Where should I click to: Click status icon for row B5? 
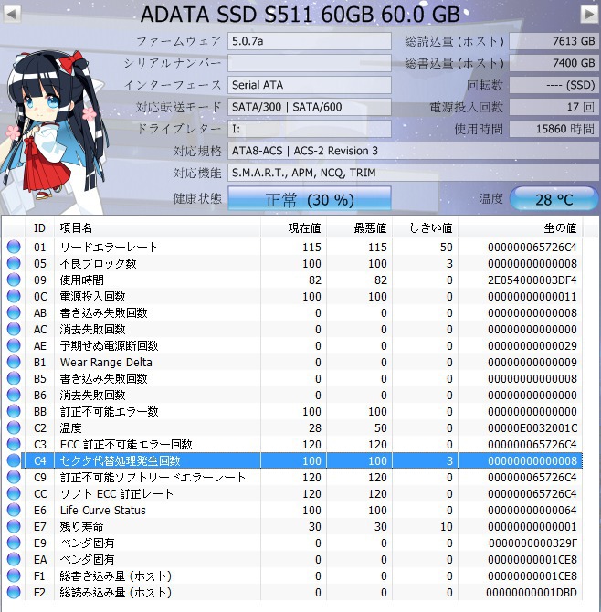point(14,378)
